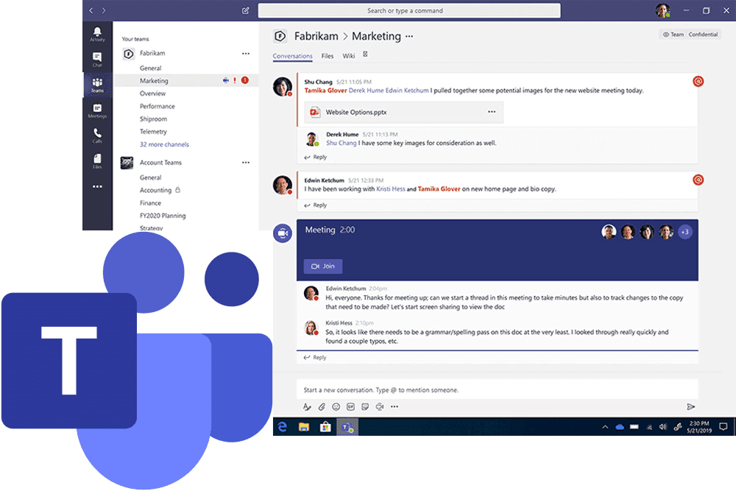Open Shu Chang's profile picture
The image size is (736, 491).
coord(283,86)
